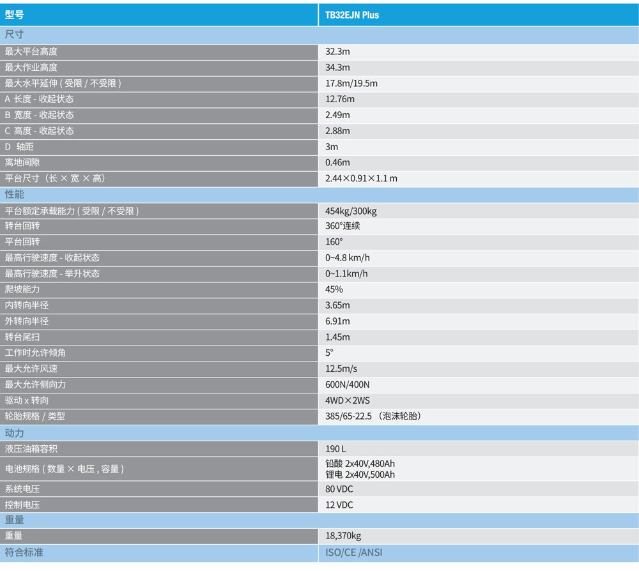The width and height of the screenshot is (639, 571).
Task: Click the ISO/CE /ANSI standards value
Action: coord(354,552)
